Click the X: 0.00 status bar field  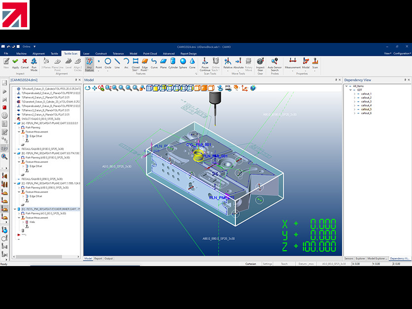[361, 264]
